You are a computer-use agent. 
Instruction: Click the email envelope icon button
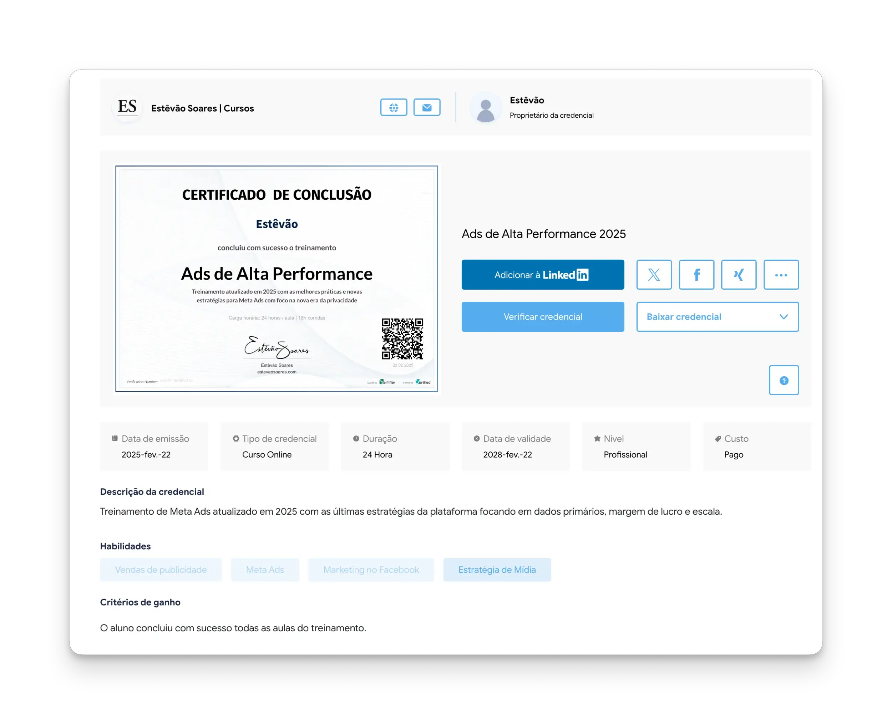coord(426,108)
